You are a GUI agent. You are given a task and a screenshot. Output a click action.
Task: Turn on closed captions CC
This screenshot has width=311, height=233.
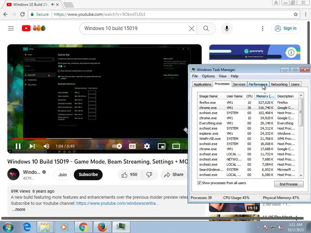pos(132,146)
